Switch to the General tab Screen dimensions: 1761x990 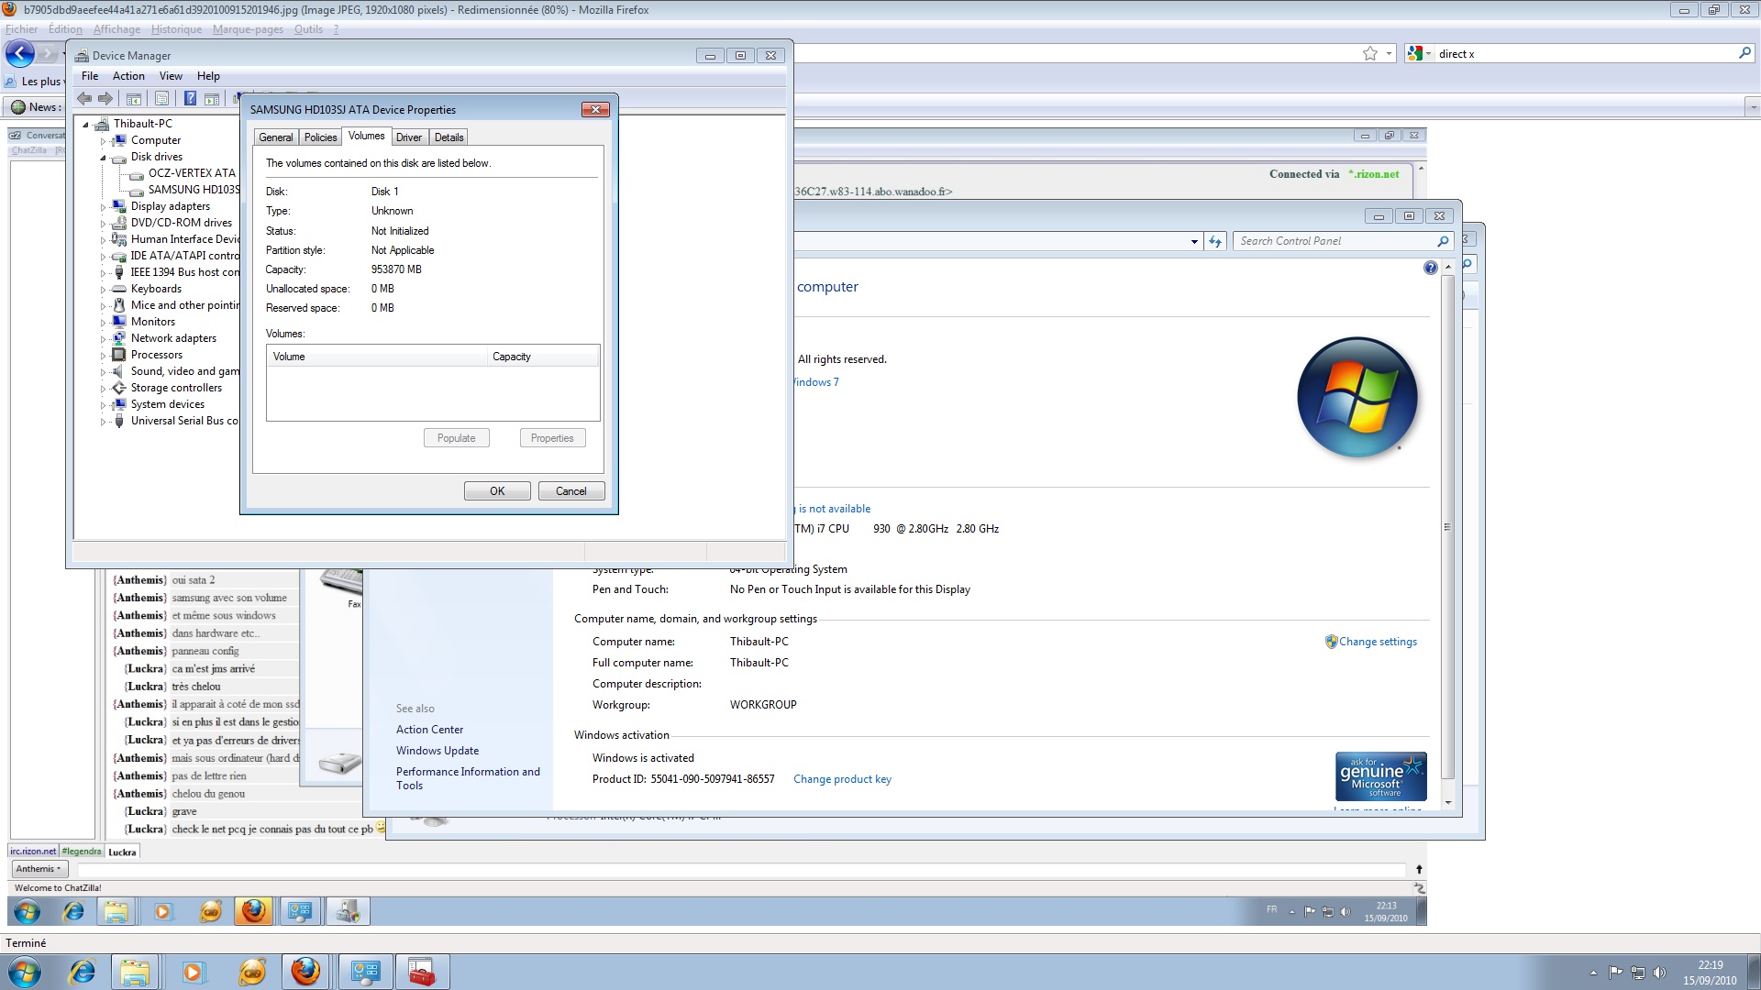tap(276, 137)
